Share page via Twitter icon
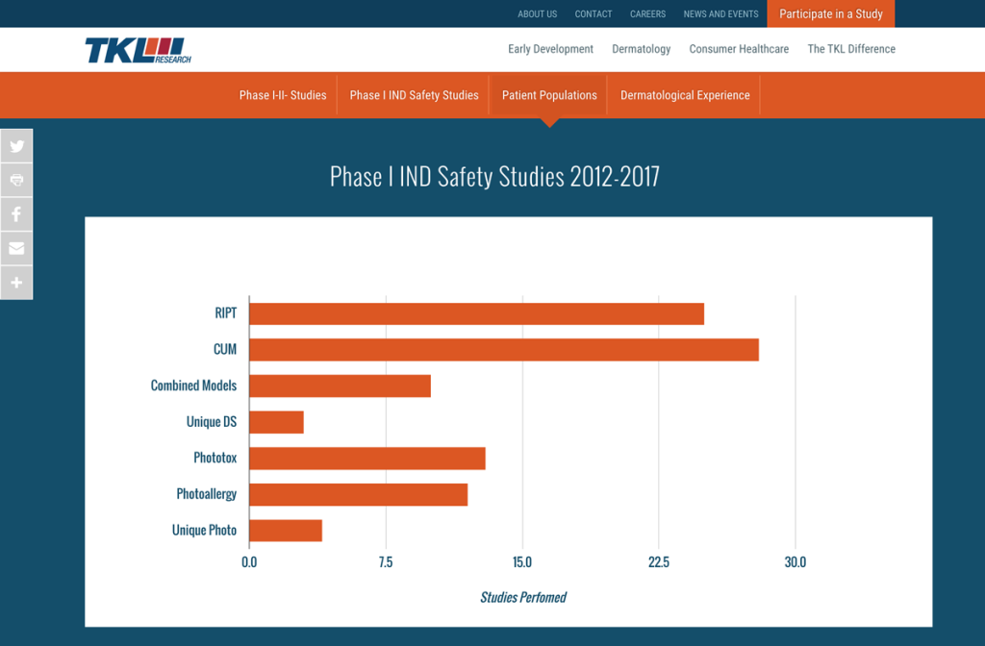 click(x=16, y=146)
